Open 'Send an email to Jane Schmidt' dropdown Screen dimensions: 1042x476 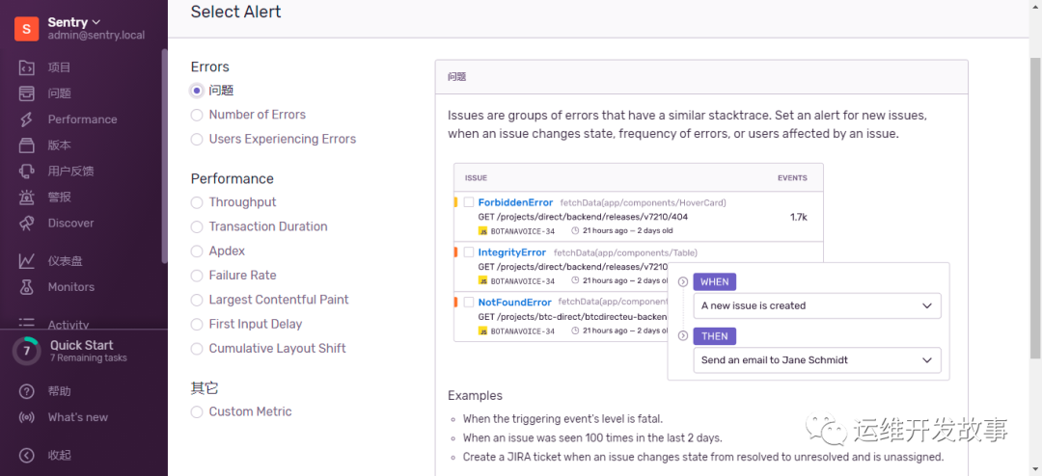(x=817, y=360)
